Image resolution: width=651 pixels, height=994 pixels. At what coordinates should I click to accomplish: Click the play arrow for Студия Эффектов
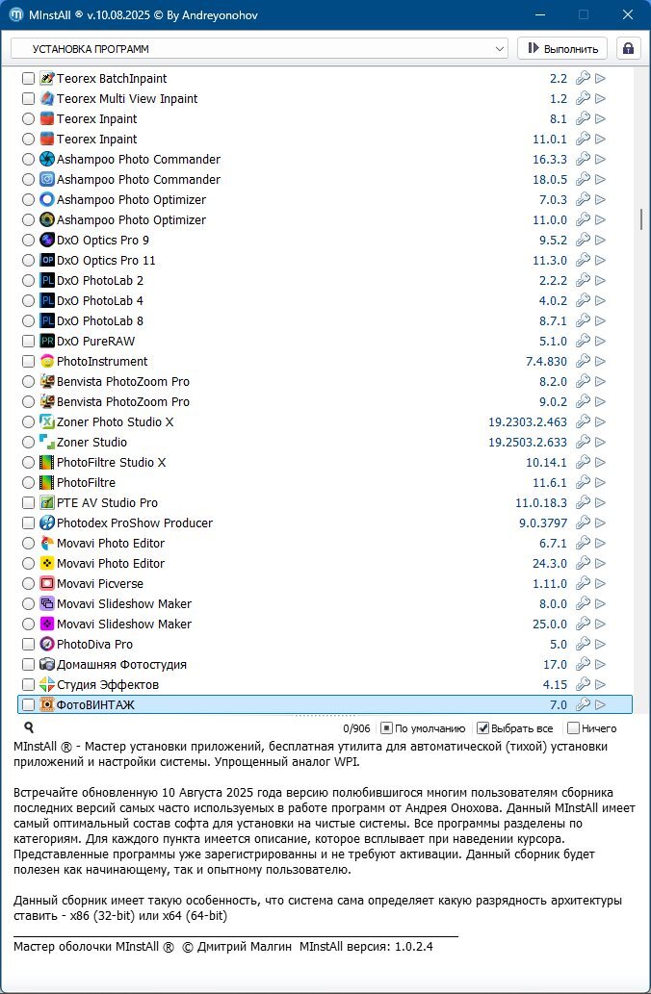pyautogui.click(x=600, y=685)
